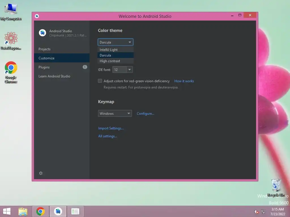Click the Import Settings... link
The height and width of the screenshot is (217, 290).
pos(111,128)
